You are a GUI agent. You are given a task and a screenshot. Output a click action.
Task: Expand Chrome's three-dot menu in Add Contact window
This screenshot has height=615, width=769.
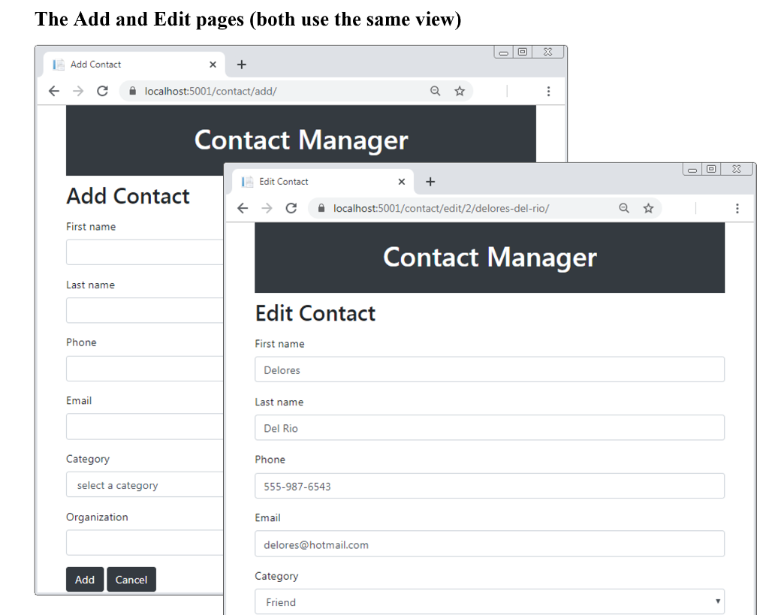pos(549,90)
